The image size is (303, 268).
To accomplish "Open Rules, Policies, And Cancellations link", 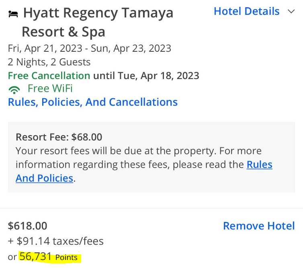I will coord(93,102).
